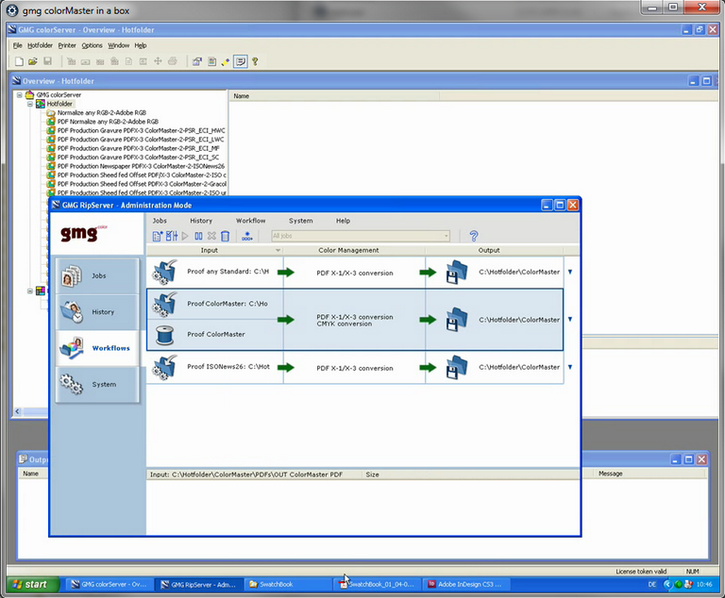Open the Workflow menu in RipServer

pyautogui.click(x=250, y=221)
